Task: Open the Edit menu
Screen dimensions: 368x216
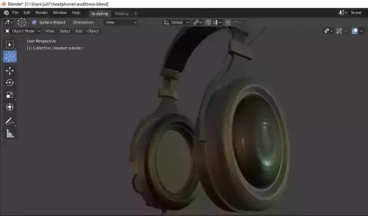Action: pos(27,13)
